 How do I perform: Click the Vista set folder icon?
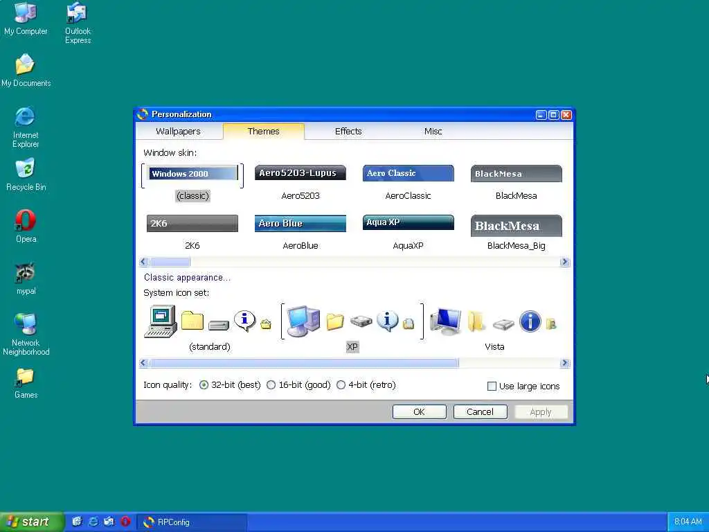476,321
